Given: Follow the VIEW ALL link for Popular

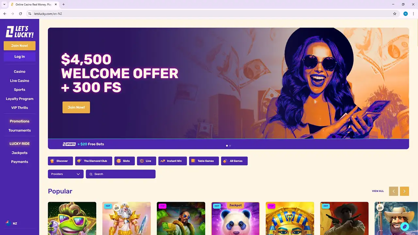Looking at the screenshot, I should (378, 191).
